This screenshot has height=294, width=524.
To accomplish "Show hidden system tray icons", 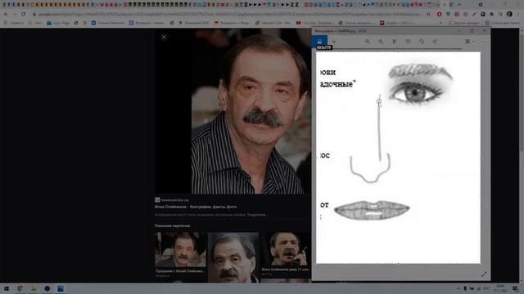I will [458, 288].
